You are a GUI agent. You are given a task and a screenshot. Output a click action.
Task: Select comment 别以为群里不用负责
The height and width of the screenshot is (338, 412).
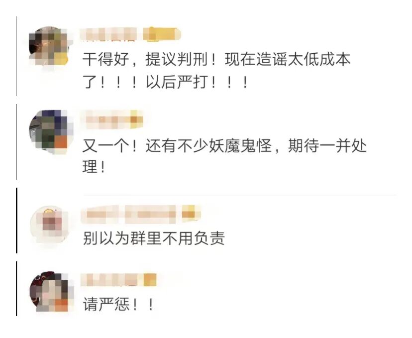pos(154,238)
